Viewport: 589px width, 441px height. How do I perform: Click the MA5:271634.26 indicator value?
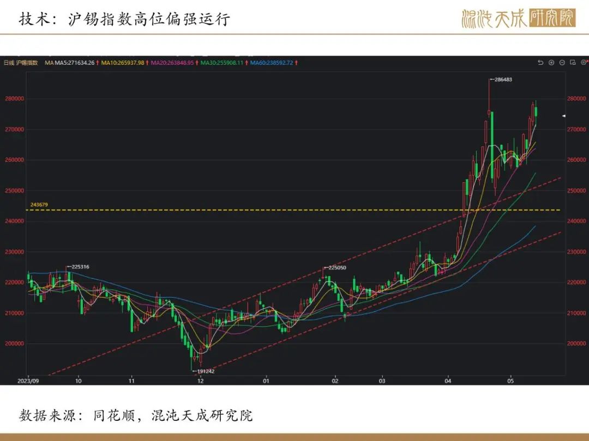pos(75,63)
